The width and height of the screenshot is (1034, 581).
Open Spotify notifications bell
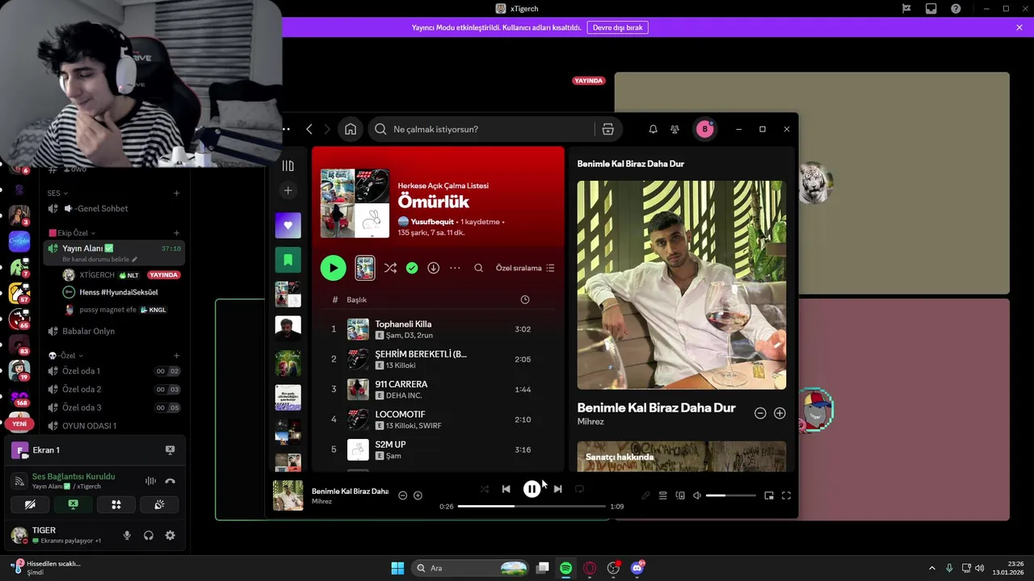pos(653,129)
